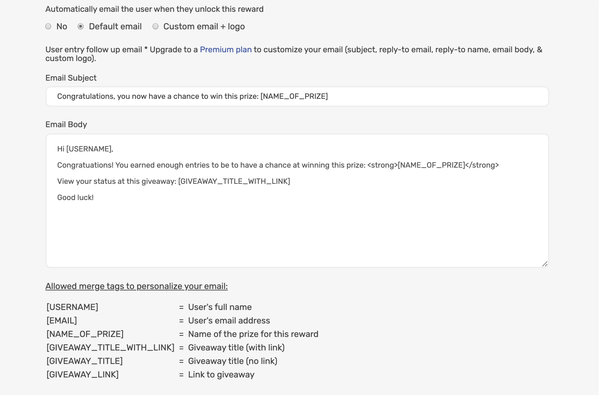Click the [NAME_OF_PRIZE] merge tag in list

point(85,334)
